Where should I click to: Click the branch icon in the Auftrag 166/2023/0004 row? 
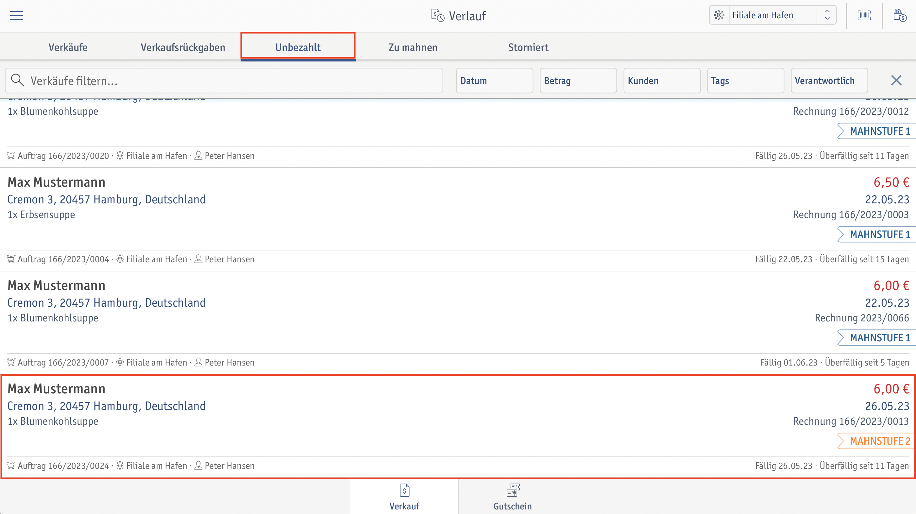point(120,259)
